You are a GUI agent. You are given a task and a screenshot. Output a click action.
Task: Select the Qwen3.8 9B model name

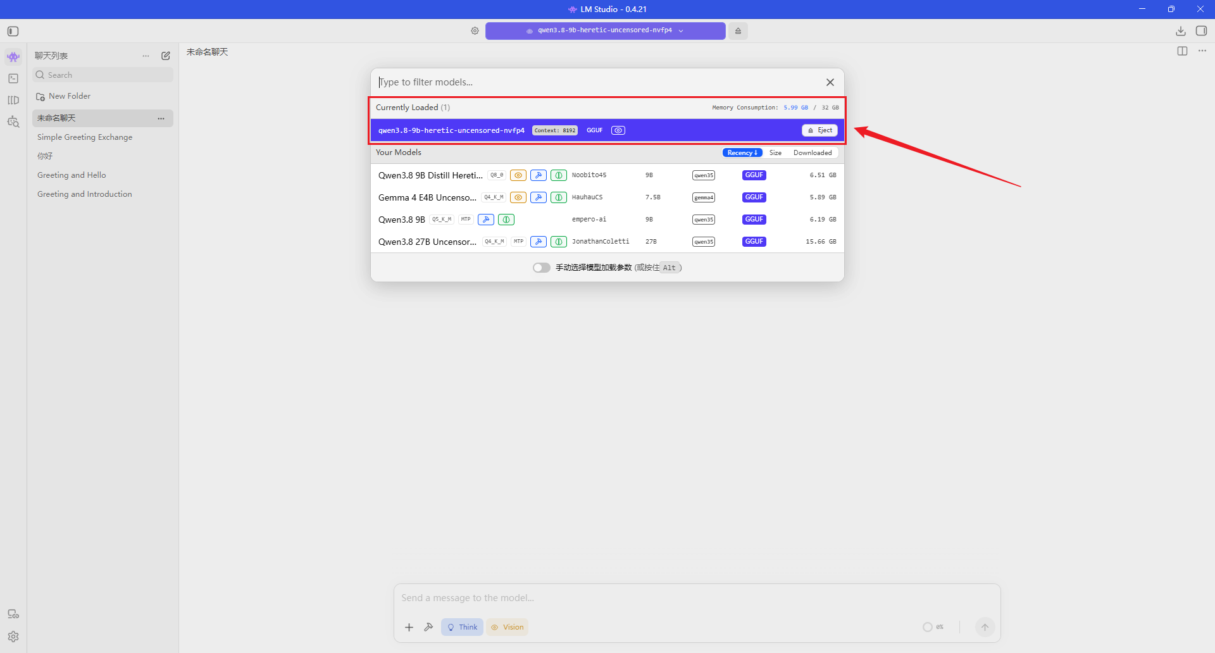(402, 220)
